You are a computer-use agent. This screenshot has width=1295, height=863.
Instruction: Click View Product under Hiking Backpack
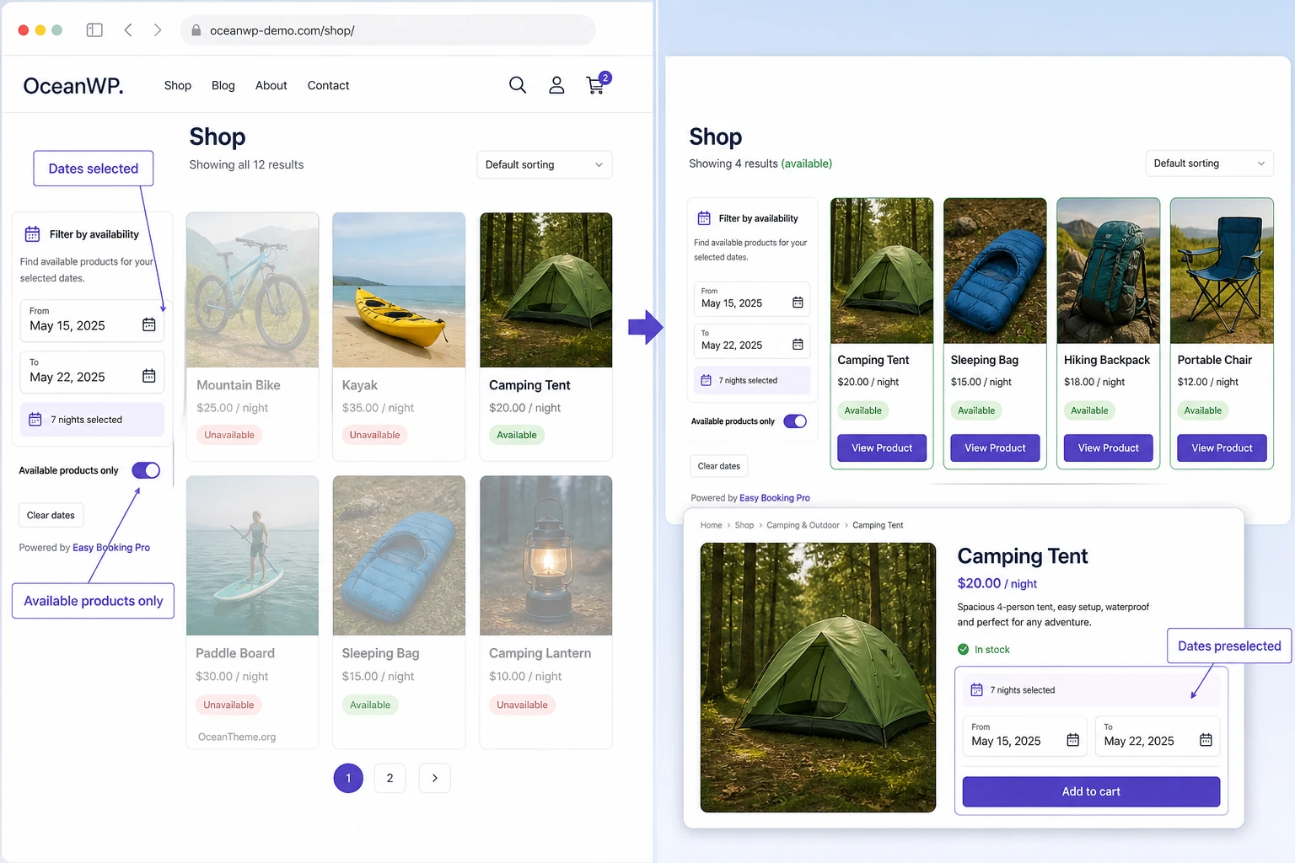pyautogui.click(x=1108, y=448)
